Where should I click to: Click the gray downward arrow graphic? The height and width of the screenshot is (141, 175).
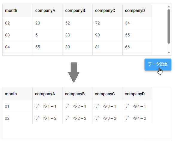click(74, 73)
